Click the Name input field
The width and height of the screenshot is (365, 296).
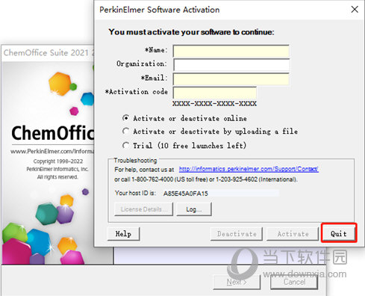(231, 51)
